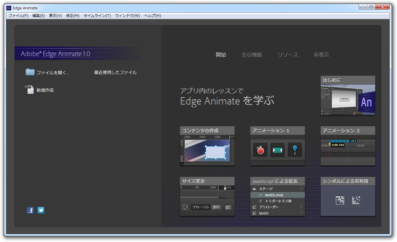The height and width of the screenshot is (242, 397).
Task: Start a new project via 新規作成
Action: pos(45,90)
